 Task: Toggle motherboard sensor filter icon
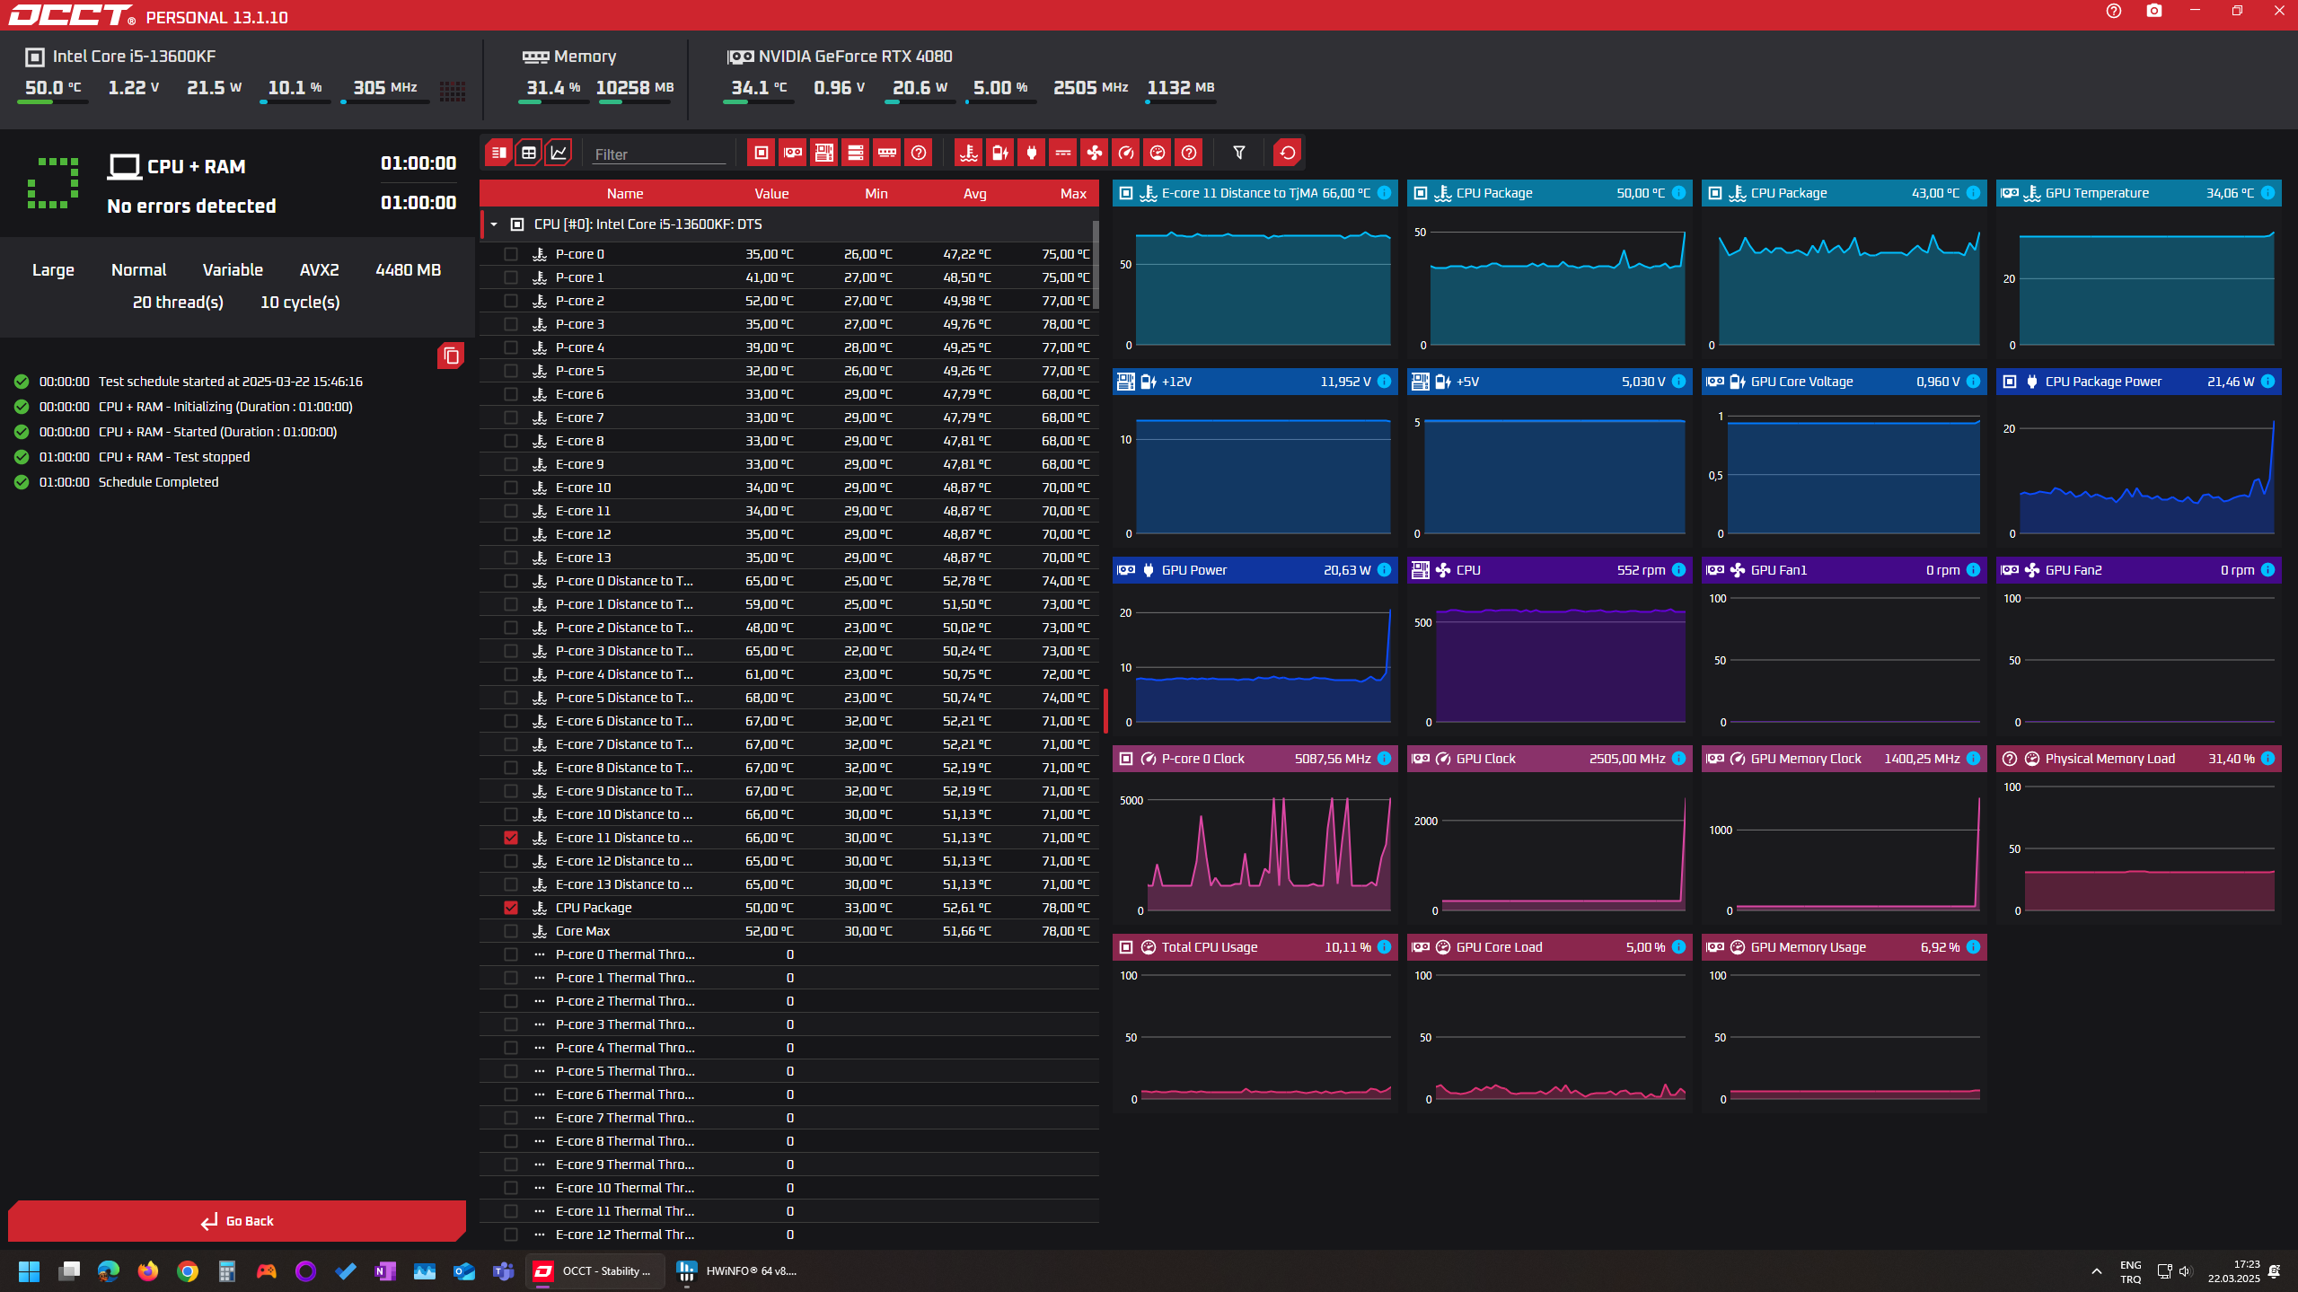pyautogui.click(x=823, y=153)
